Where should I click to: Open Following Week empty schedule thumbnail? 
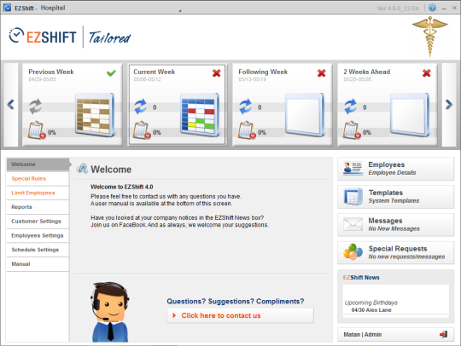point(305,114)
